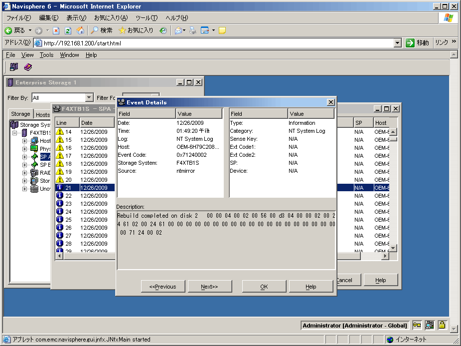This screenshot has height=346, width=461.
Task: Expand the SP A tree node
Action: (x=24, y=157)
